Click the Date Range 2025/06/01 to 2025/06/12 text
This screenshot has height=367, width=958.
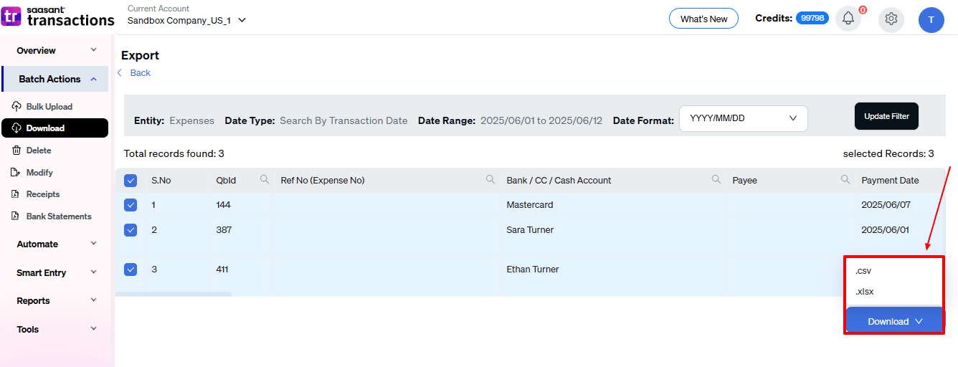tap(541, 120)
